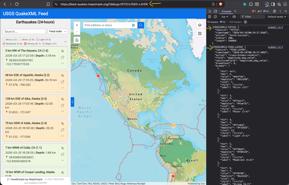Open the Default levels dropdown

pos(277,17)
